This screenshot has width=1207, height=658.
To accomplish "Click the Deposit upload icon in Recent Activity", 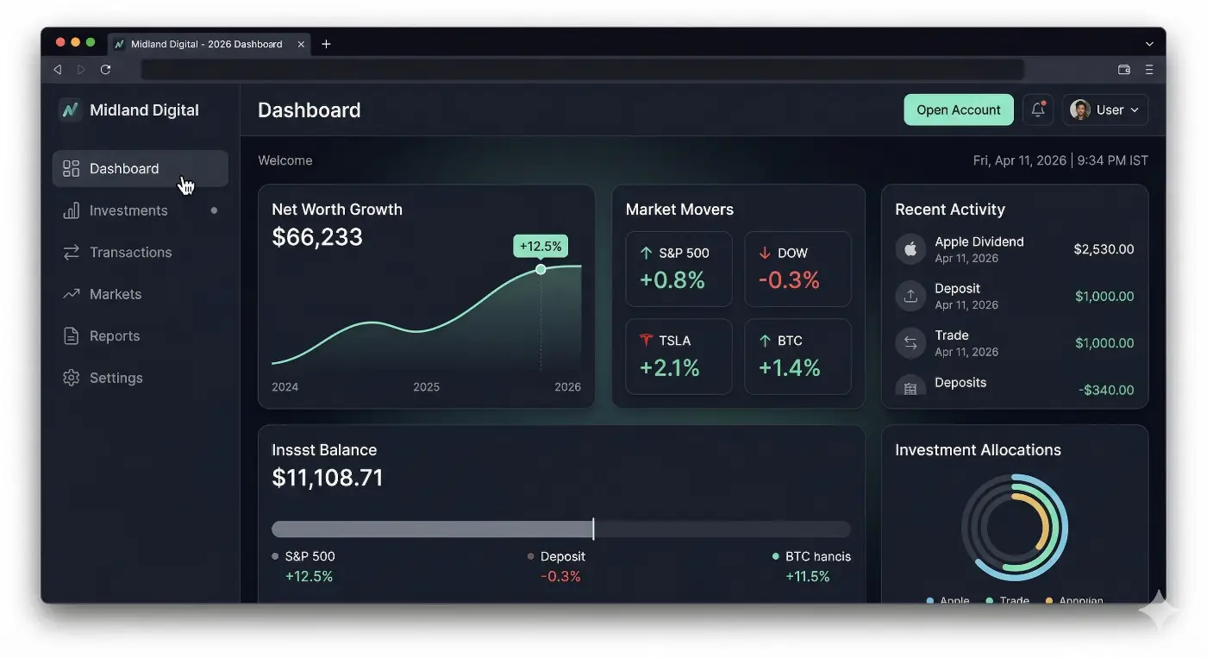I will point(910,296).
